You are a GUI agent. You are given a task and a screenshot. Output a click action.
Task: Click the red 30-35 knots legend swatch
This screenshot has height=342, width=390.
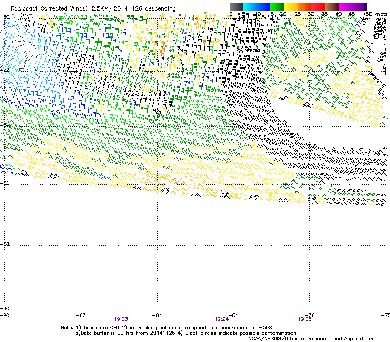tap(318, 6)
